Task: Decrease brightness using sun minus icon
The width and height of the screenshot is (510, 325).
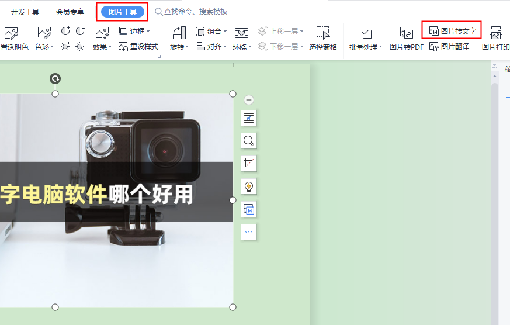Action: (80, 47)
